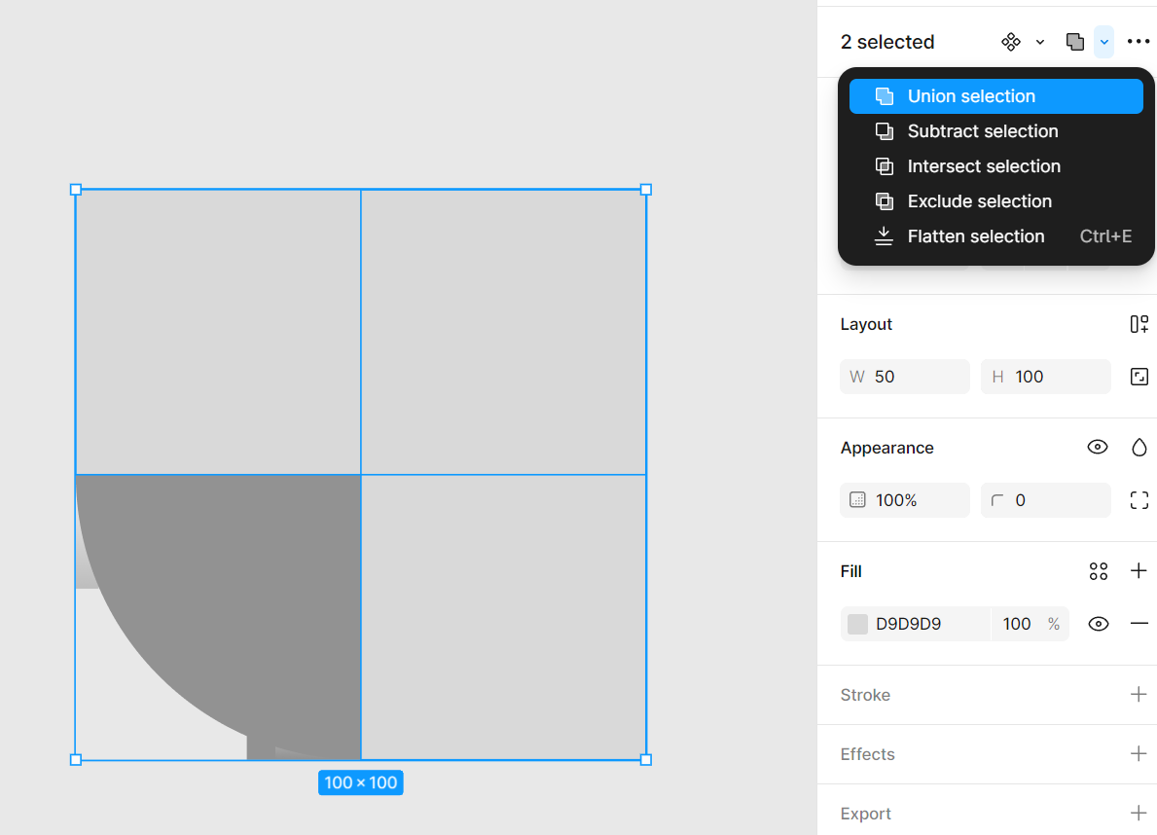Collapse the boolean operations dropdown arrow
Screen dimensions: 1157x835
[1103, 42]
